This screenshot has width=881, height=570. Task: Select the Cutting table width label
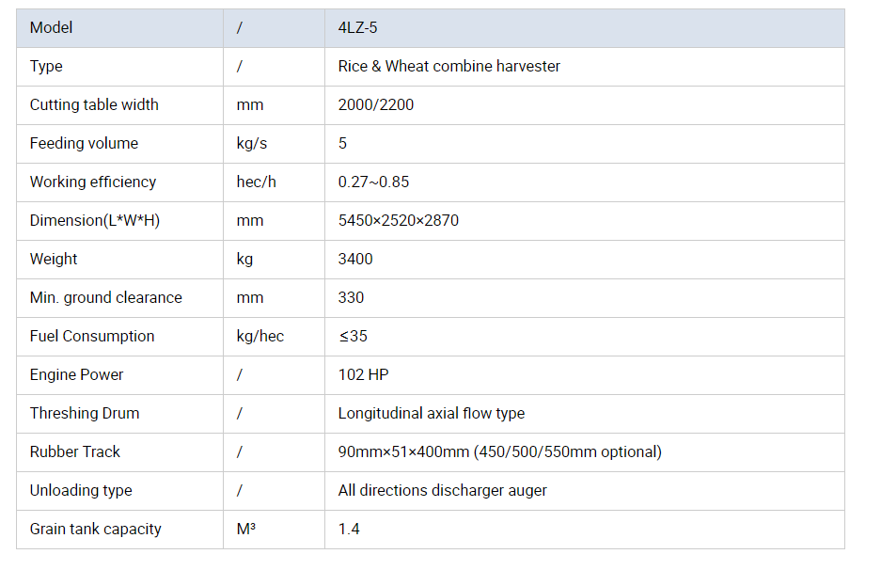pos(94,105)
